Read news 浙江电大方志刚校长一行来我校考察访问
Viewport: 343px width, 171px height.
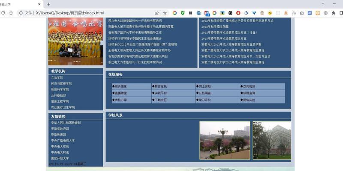135,62
